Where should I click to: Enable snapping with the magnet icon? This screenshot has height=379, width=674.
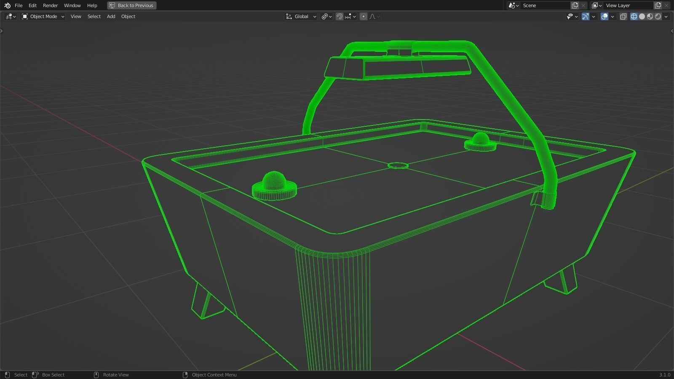point(339,16)
